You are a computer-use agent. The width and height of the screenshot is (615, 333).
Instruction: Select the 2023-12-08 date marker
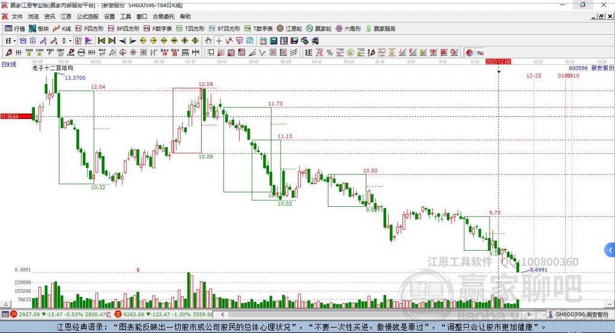[498, 62]
